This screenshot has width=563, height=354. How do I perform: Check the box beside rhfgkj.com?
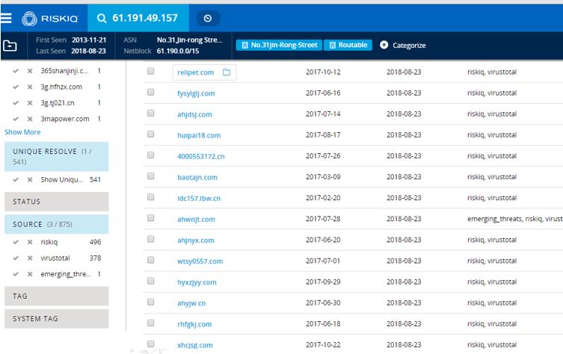coord(151,323)
